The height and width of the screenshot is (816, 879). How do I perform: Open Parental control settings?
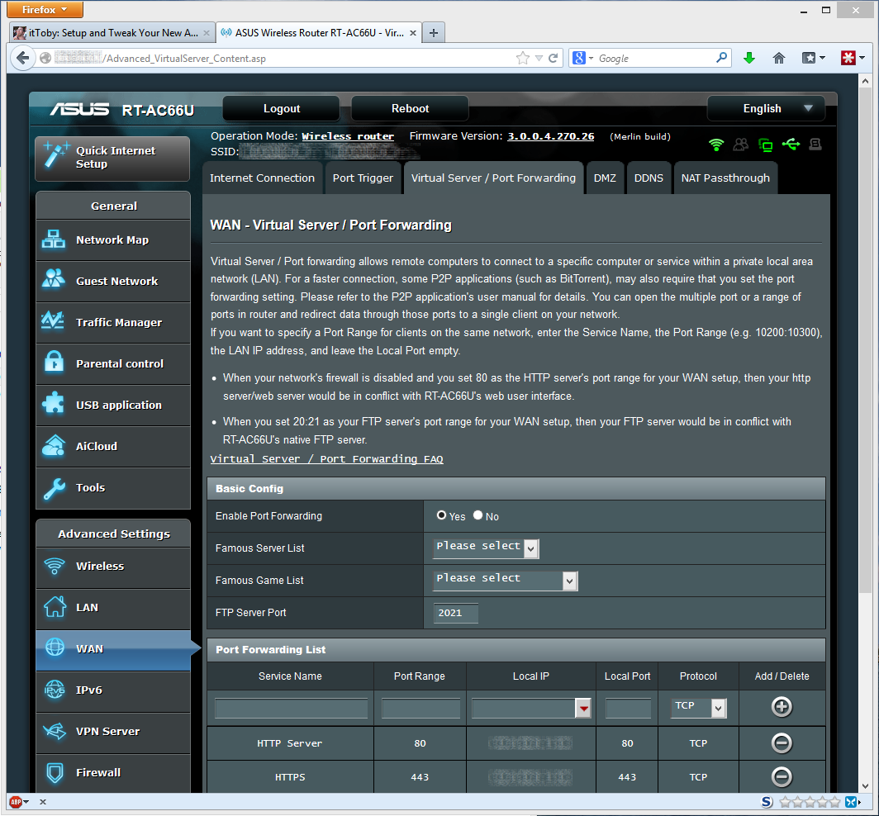pos(112,363)
